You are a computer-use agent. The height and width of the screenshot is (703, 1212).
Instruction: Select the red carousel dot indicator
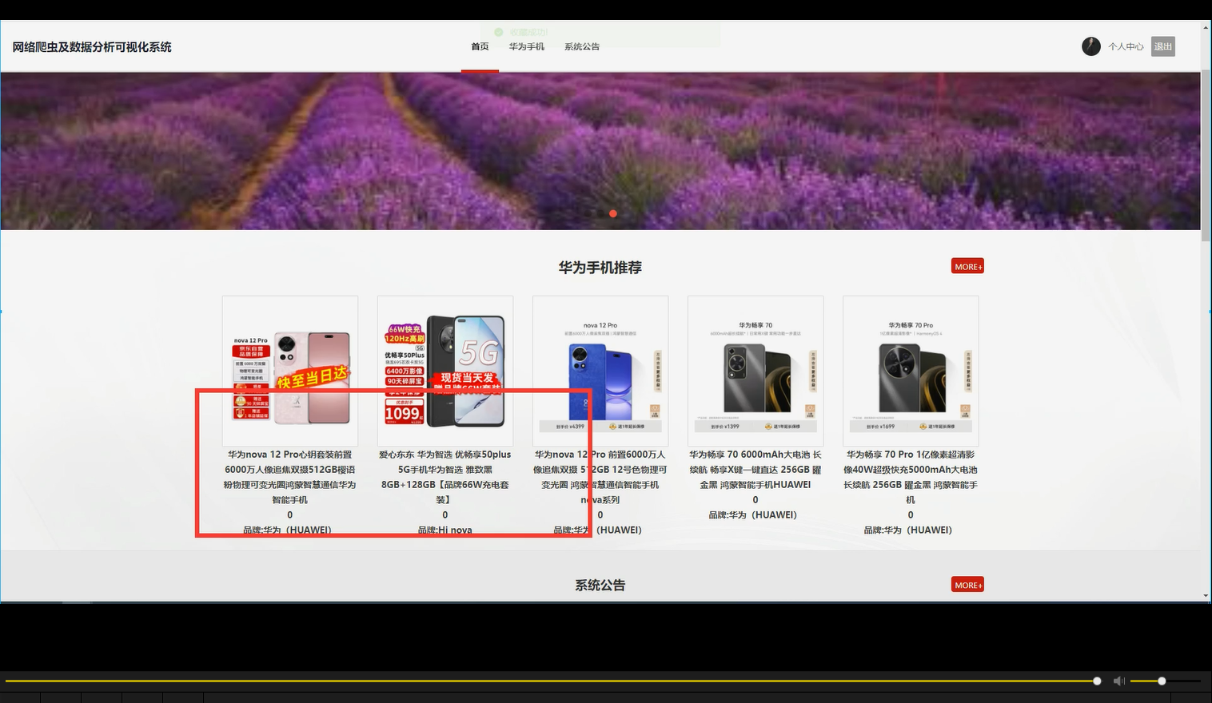(x=613, y=213)
